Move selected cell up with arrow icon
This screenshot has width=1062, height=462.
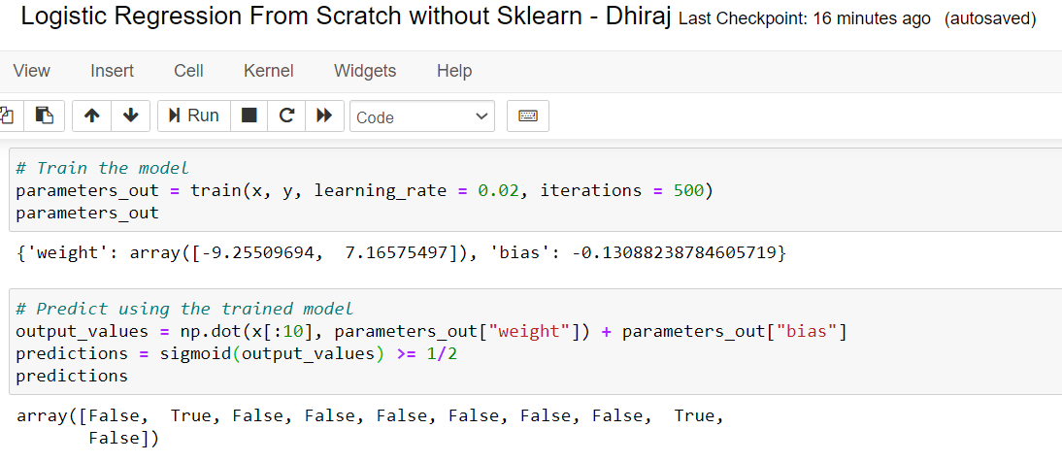[x=91, y=115]
